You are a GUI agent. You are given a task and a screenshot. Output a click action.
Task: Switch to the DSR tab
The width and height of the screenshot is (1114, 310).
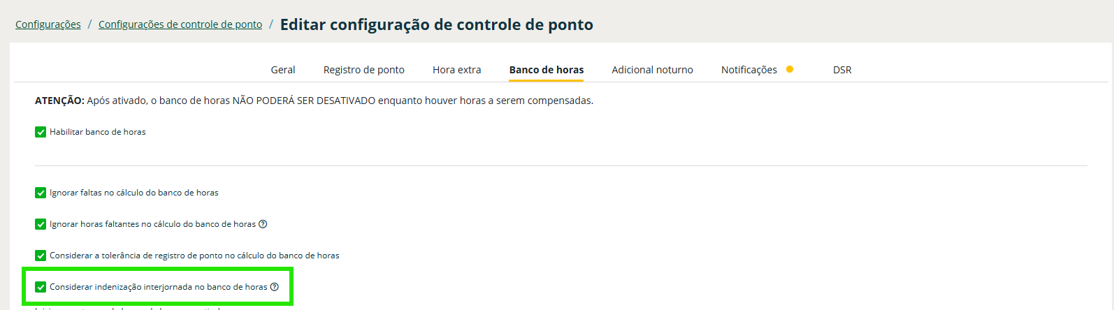pos(842,70)
